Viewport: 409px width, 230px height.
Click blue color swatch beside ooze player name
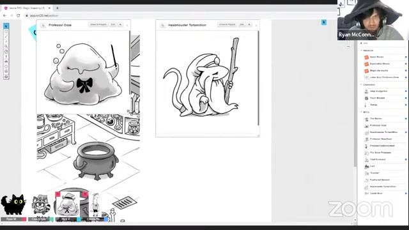click(79, 219)
